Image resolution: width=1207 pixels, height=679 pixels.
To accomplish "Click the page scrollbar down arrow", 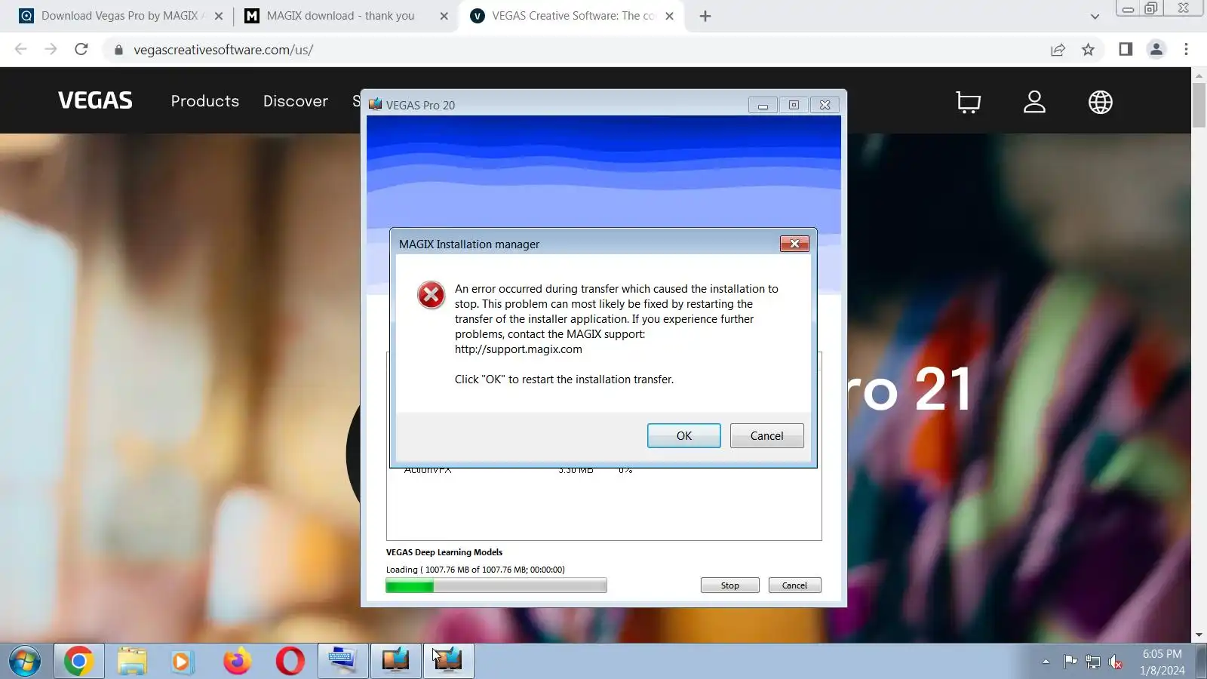I will (x=1199, y=635).
